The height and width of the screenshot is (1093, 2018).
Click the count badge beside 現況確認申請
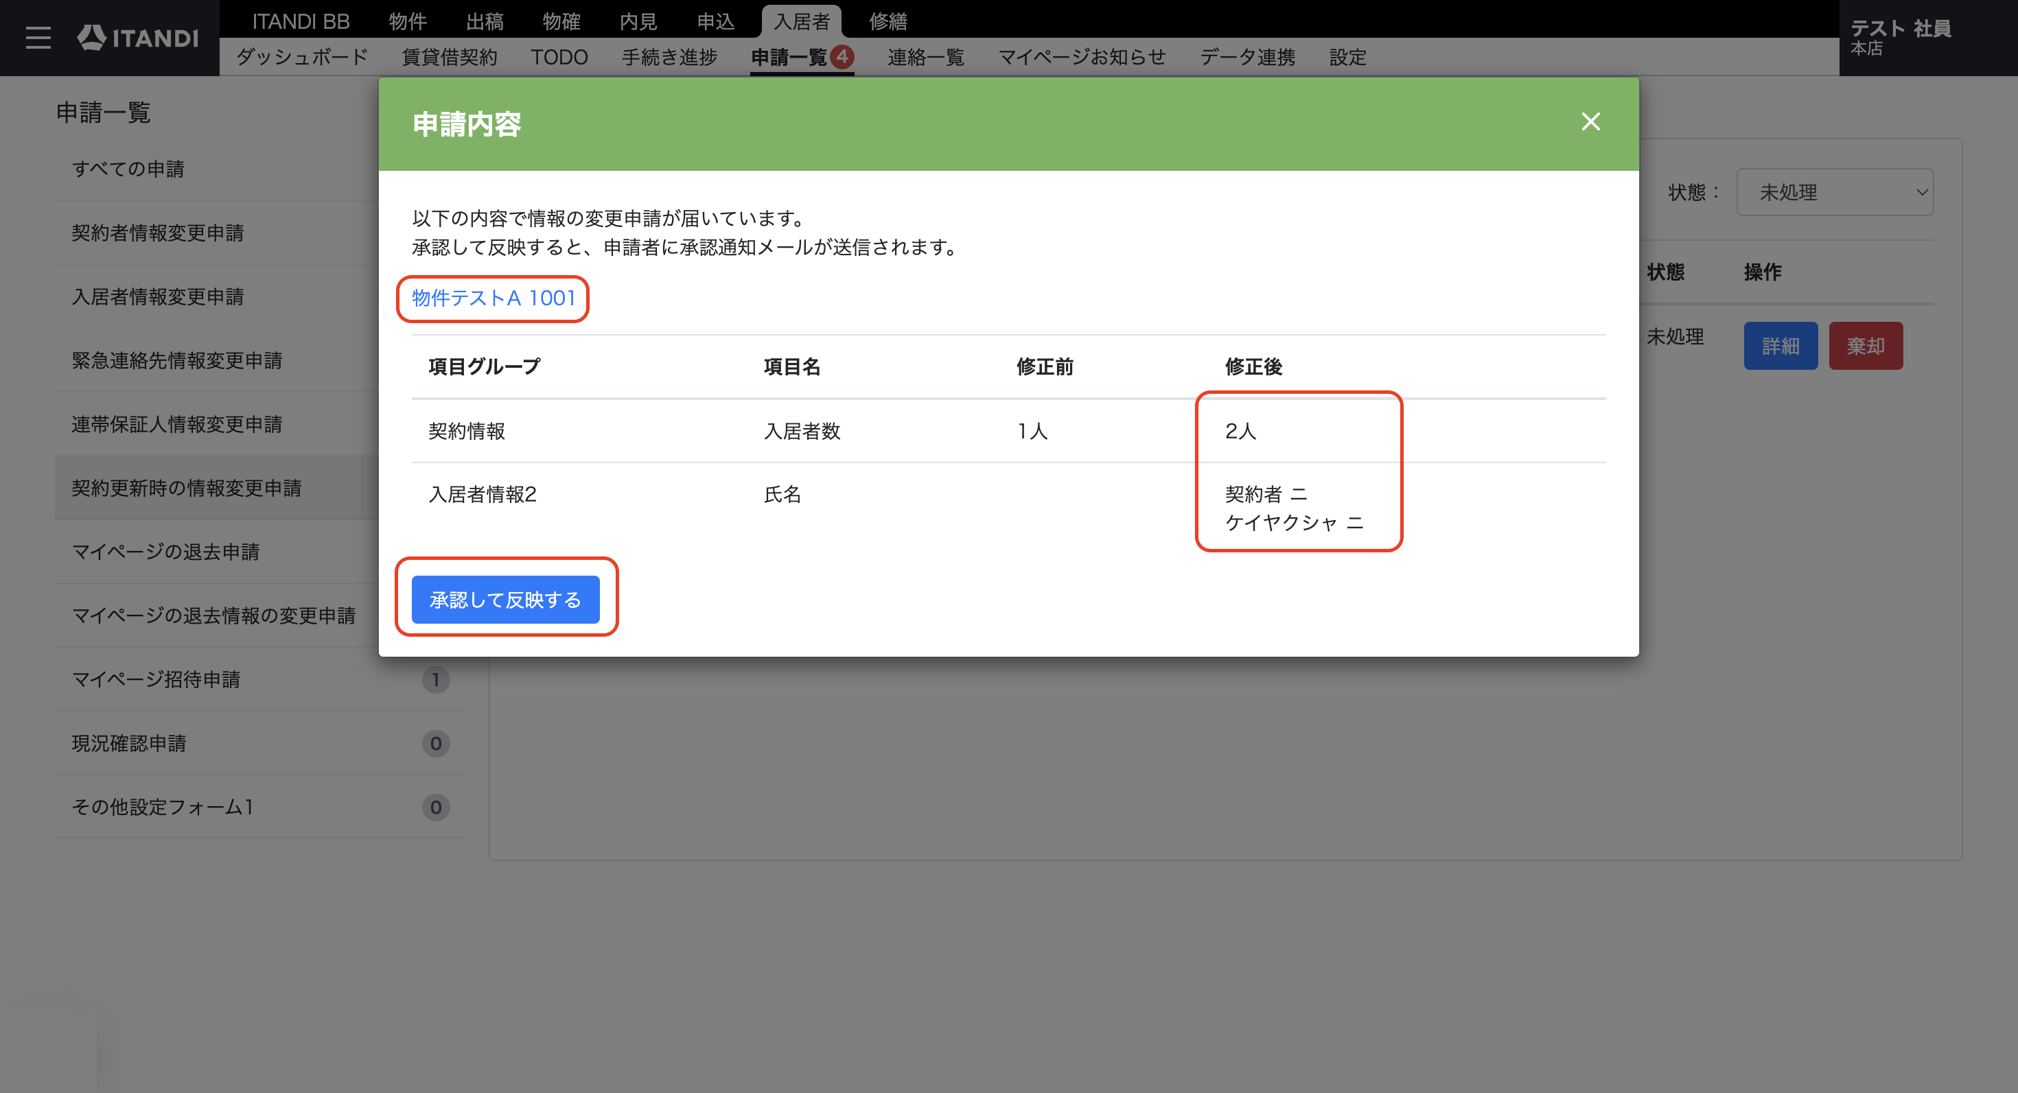(436, 743)
